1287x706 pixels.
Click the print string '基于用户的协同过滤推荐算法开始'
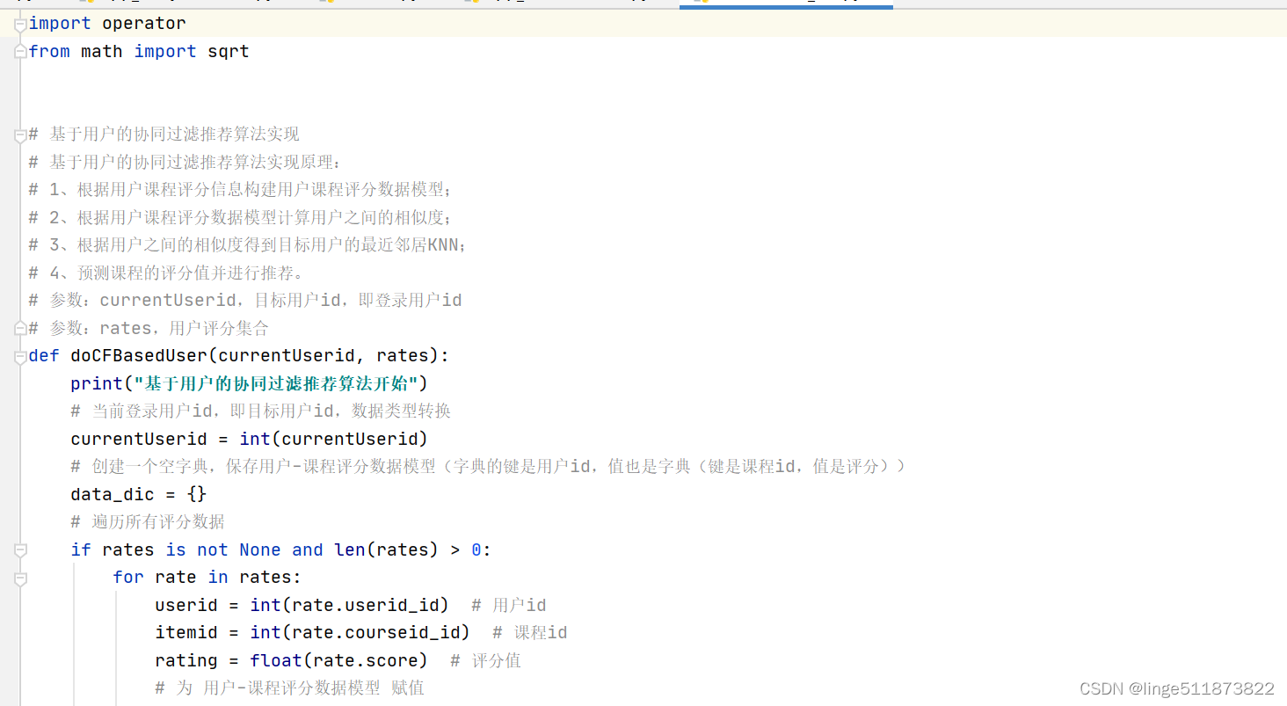[276, 383]
